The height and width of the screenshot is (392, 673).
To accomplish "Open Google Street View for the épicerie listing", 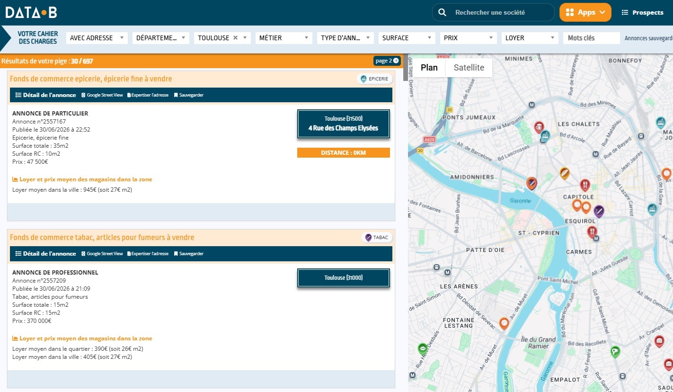I will tap(102, 95).
